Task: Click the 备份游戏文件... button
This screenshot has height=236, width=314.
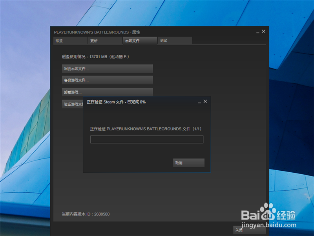Action: click(x=107, y=80)
